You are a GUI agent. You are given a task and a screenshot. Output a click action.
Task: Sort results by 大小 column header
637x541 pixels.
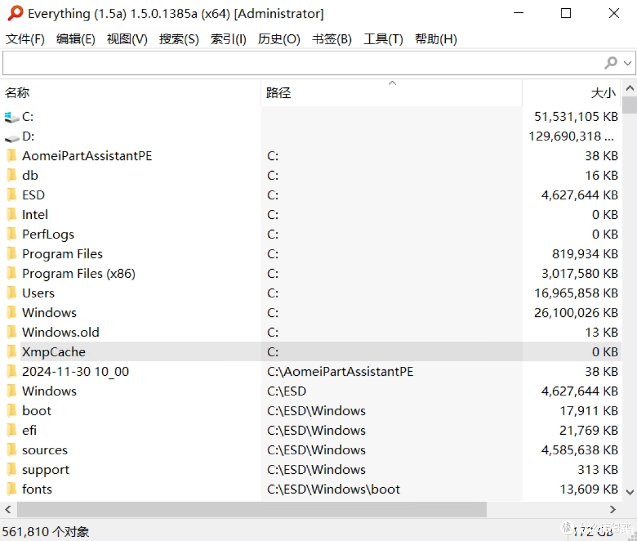[x=602, y=93]
